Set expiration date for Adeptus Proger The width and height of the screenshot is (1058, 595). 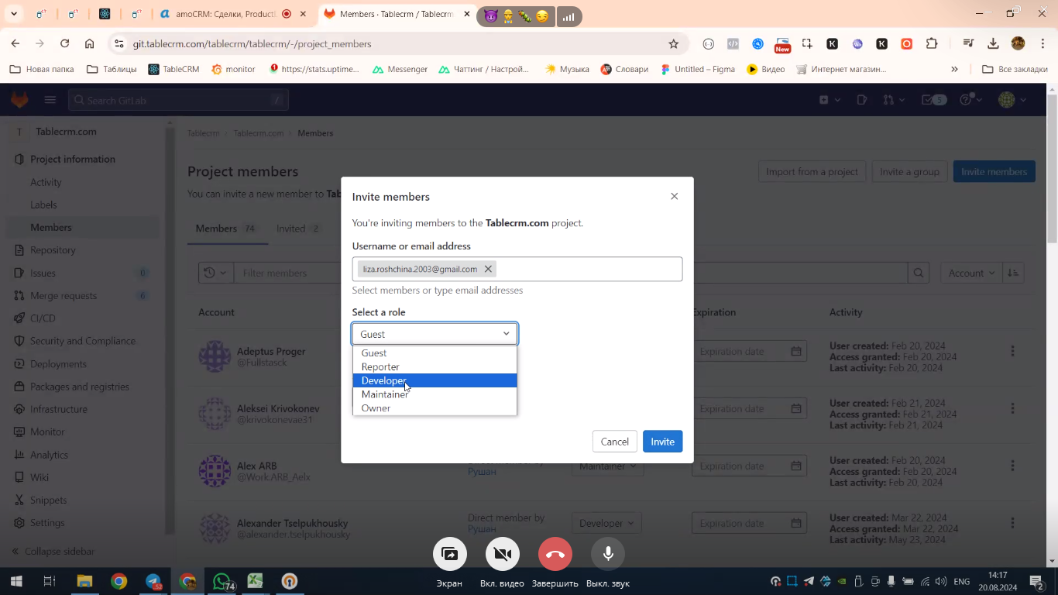pyautogui.click(x=749, y=351)
